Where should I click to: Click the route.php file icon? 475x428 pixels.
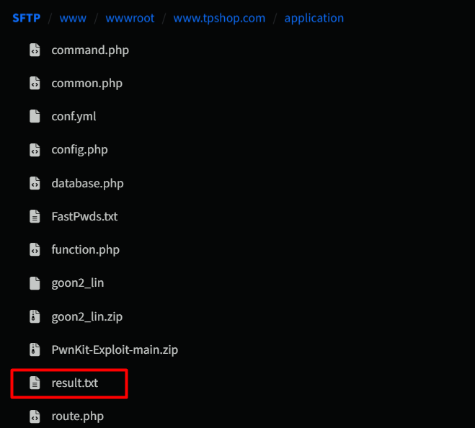[34, 416]
